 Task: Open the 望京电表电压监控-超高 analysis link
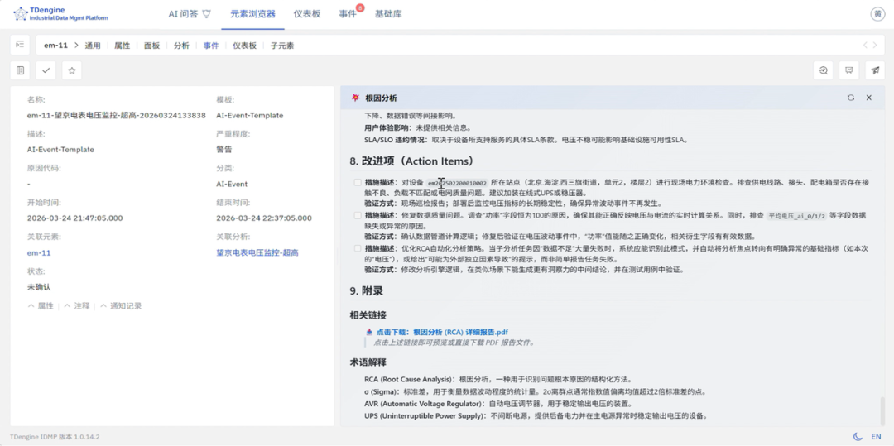click(257, 253)
